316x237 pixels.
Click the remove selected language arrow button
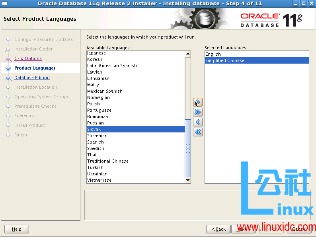pos(198,122)
